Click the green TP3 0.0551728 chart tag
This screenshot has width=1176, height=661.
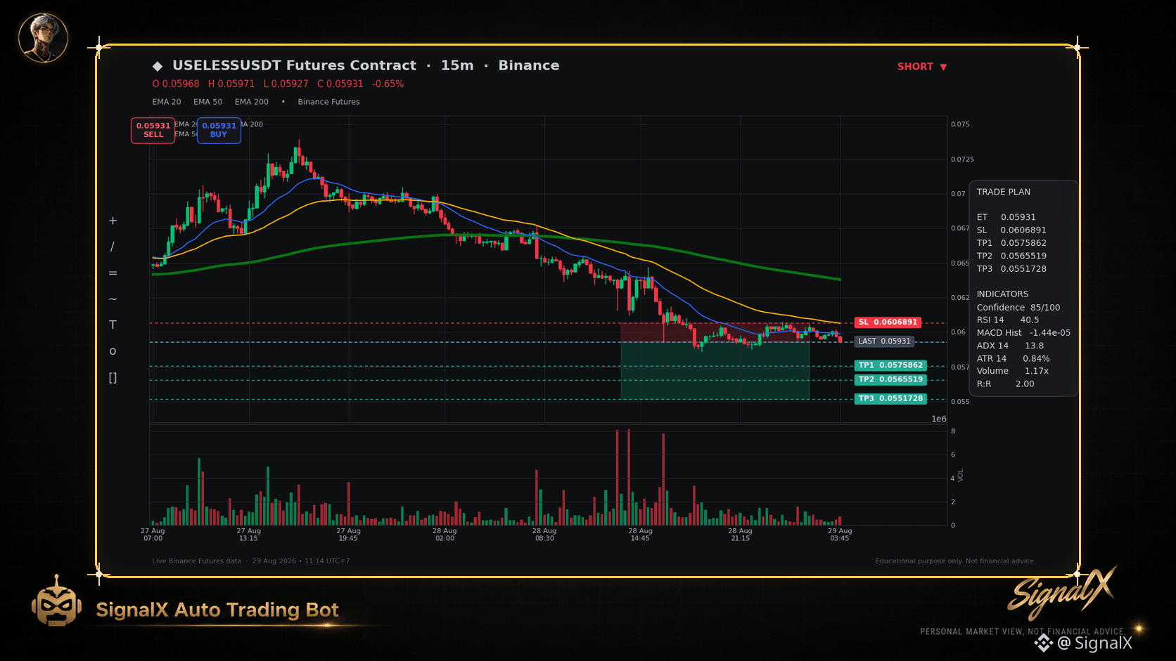[x=890, y=398]
